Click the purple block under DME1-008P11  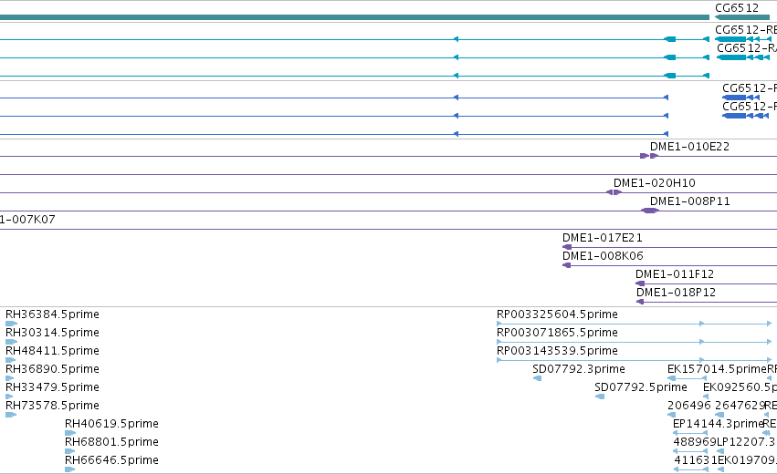click(650, 211)
